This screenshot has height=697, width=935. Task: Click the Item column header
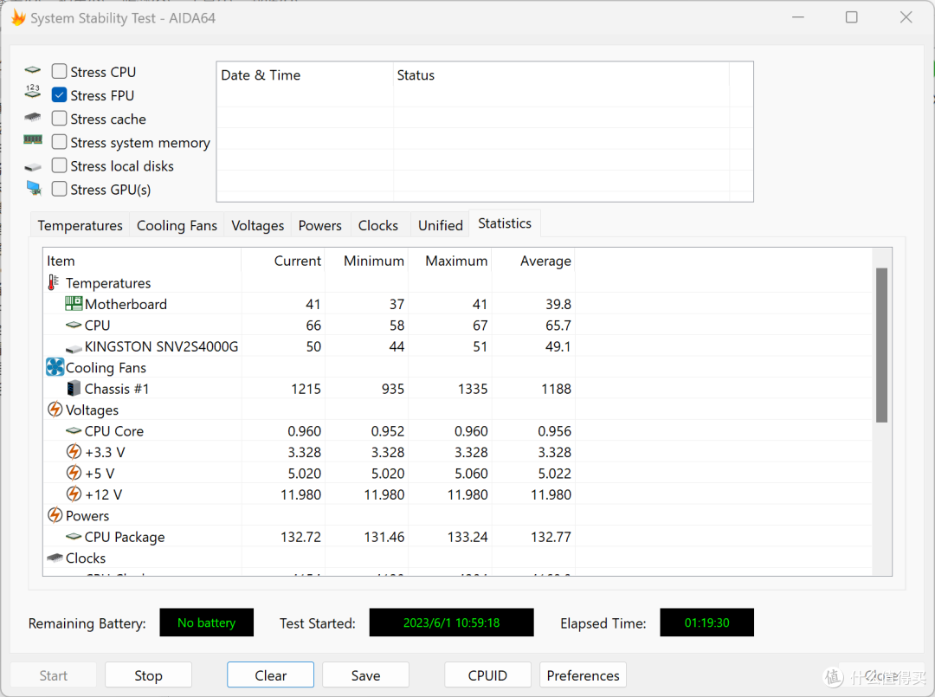coord(143,261)
